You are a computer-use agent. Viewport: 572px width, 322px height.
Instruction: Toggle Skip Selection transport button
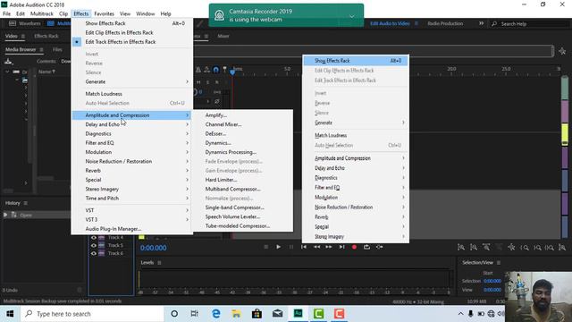(x=379, y=247)
